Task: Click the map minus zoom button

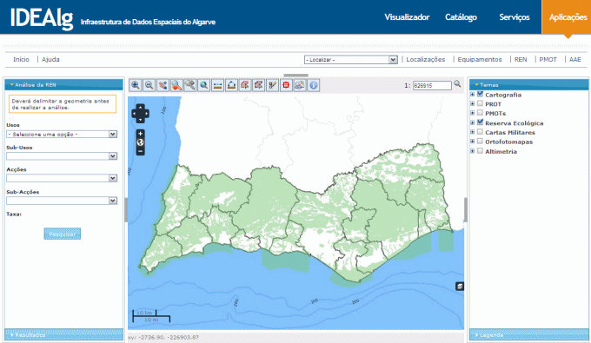Action: tap(140, 151)
